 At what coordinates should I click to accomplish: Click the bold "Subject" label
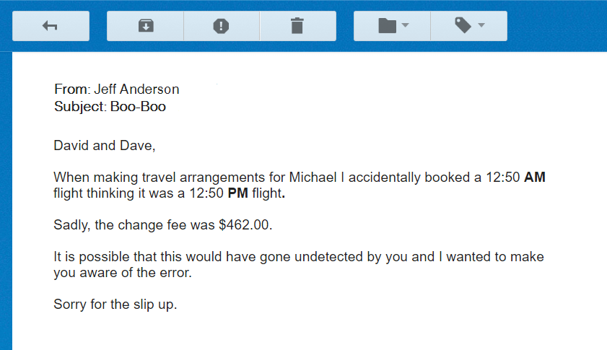coord(79,107)
